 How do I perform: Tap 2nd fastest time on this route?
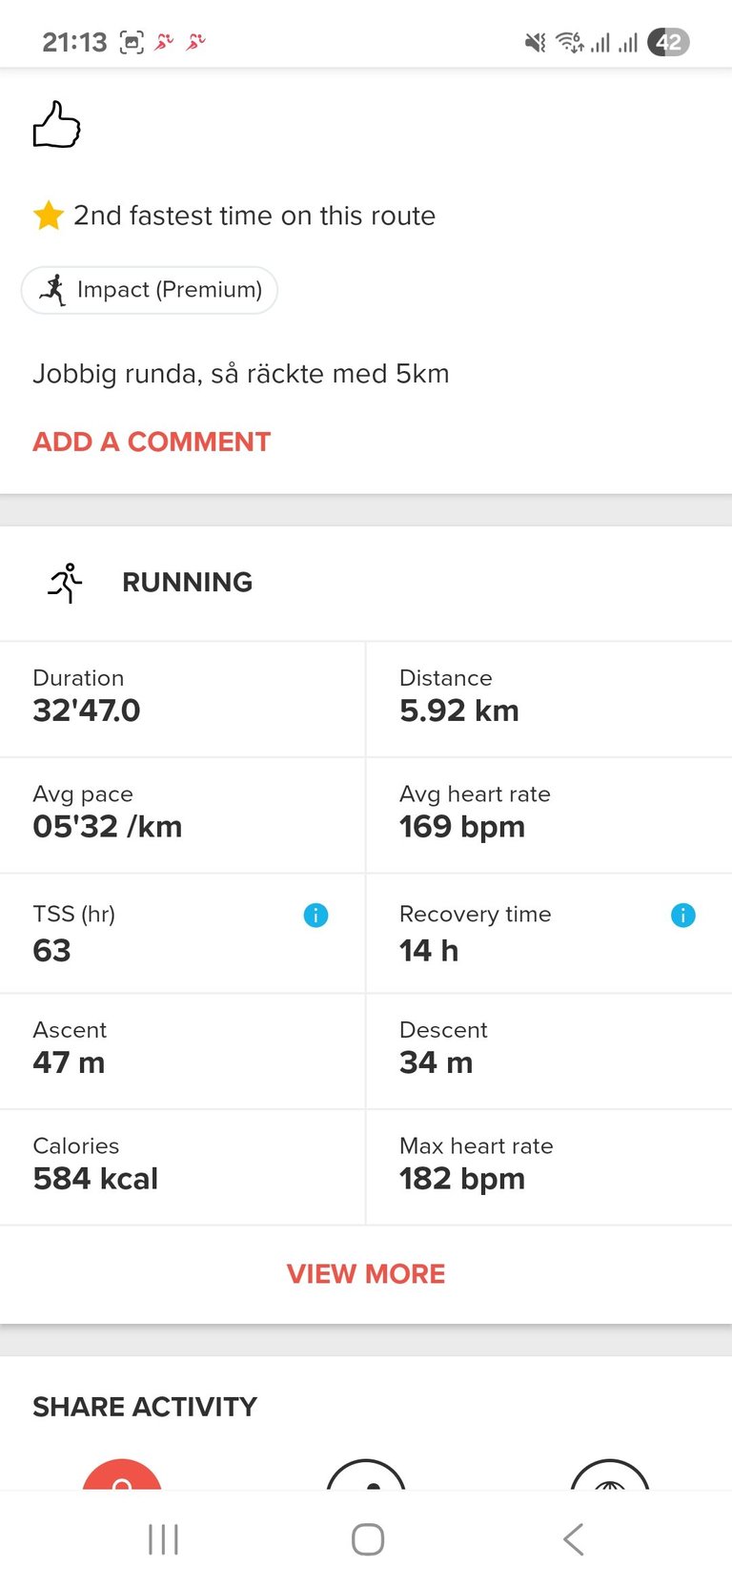[x=254, y=216]
